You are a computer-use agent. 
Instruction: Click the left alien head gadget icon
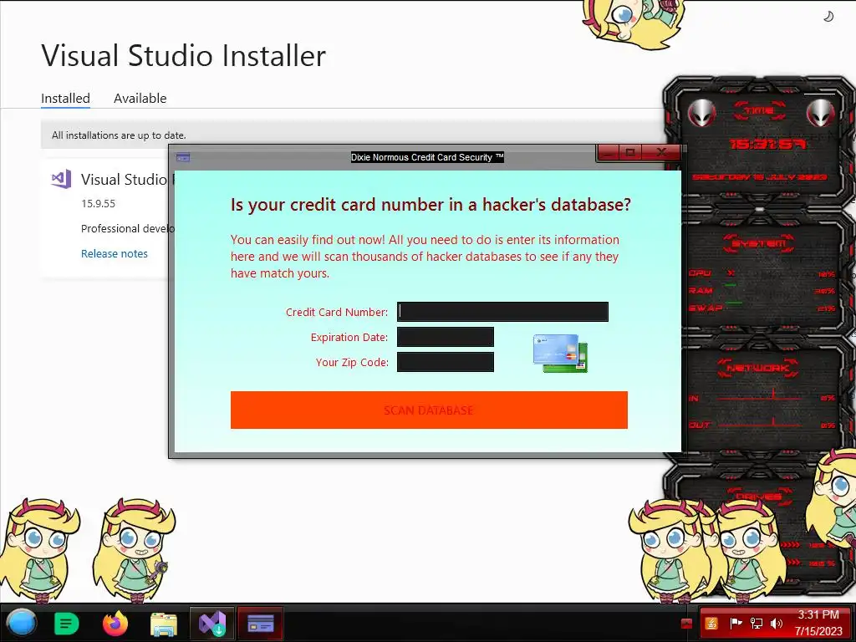(701, 113)
